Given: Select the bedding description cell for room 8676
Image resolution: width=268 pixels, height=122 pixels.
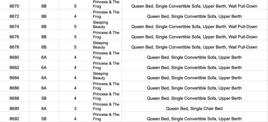Looking at the screenshot, I should (194, 37).
